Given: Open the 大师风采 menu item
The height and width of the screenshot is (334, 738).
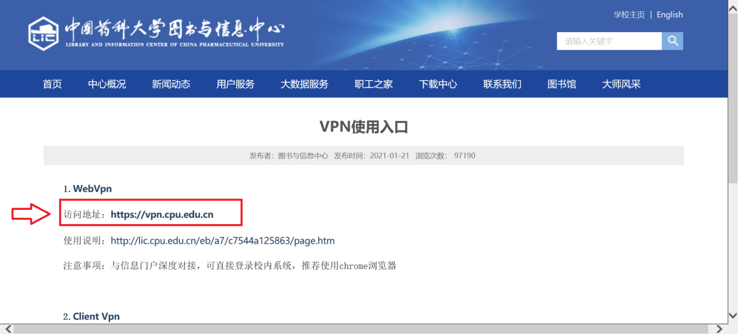Looking at the screenshot, I should (x=621, y=84).
